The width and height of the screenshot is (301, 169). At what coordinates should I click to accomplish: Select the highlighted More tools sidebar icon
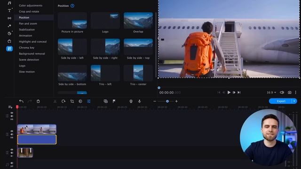(9, 49)
